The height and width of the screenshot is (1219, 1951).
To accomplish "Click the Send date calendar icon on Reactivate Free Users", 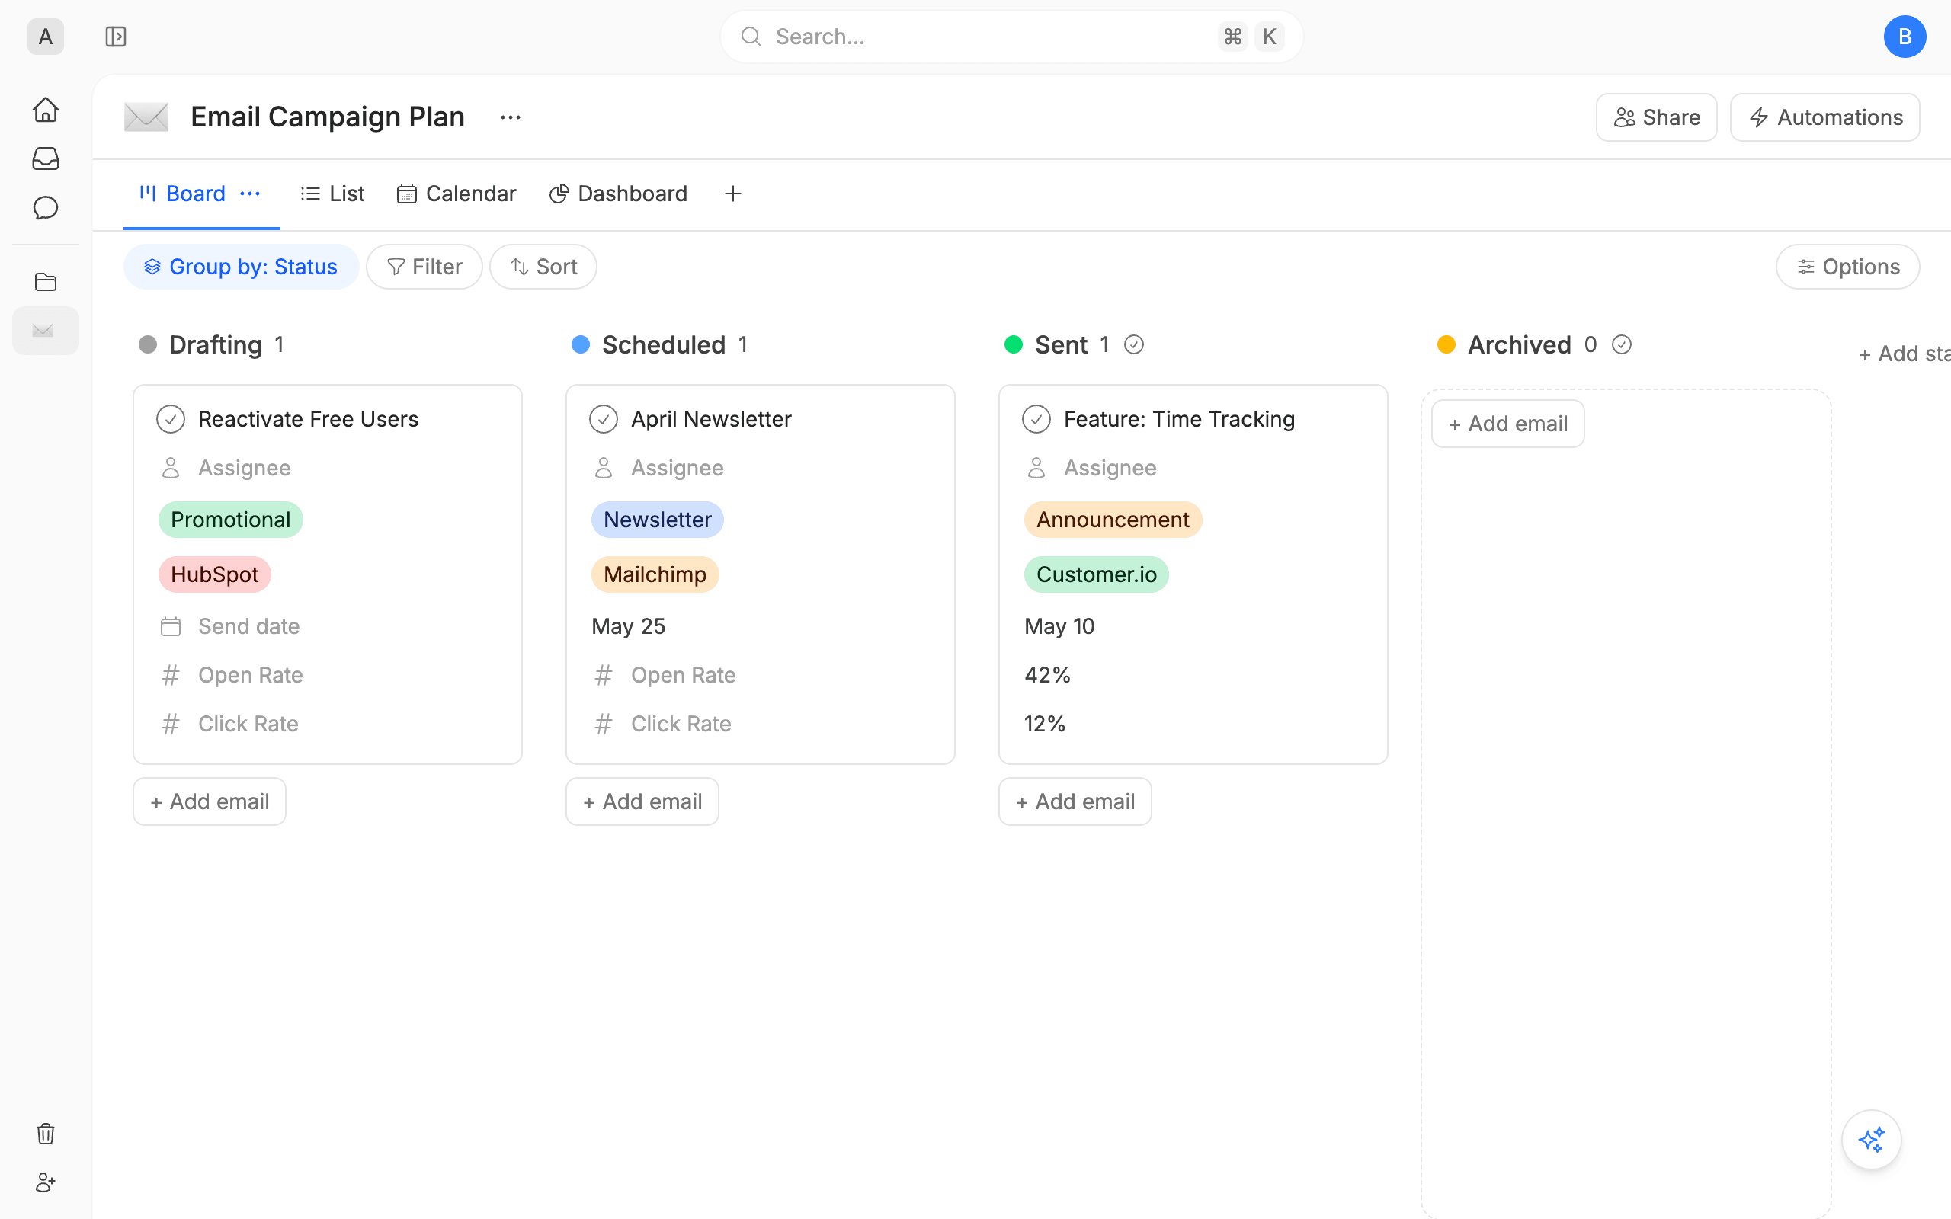I will pyautogui.click(x=171, y=626).
